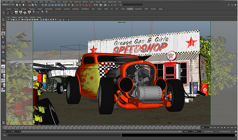Step back one frame
Screen dimensions: 238x140
(x=215, y=128)
